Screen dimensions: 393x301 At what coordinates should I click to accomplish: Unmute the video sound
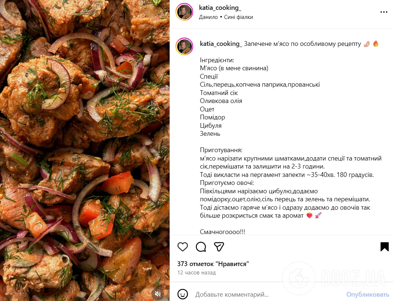coord(158,293)
